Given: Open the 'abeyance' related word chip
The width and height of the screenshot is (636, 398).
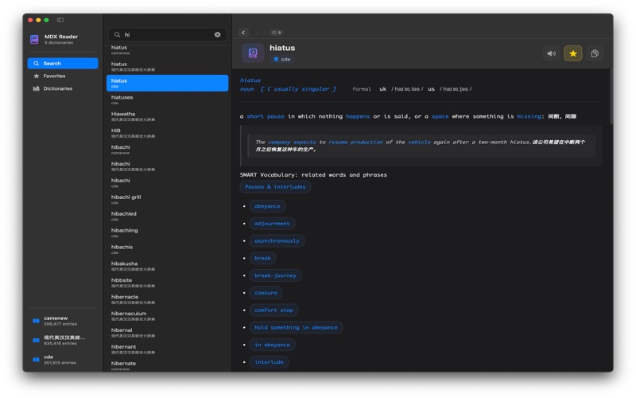Looking at the screenshot, I should [267, 206].
